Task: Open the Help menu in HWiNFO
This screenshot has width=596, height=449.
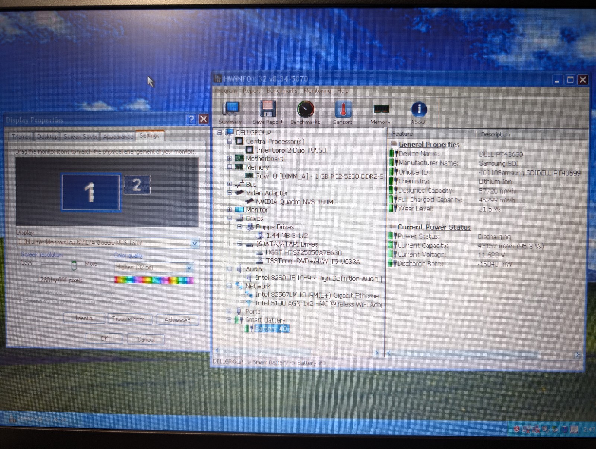Action: tap(343, 91)
